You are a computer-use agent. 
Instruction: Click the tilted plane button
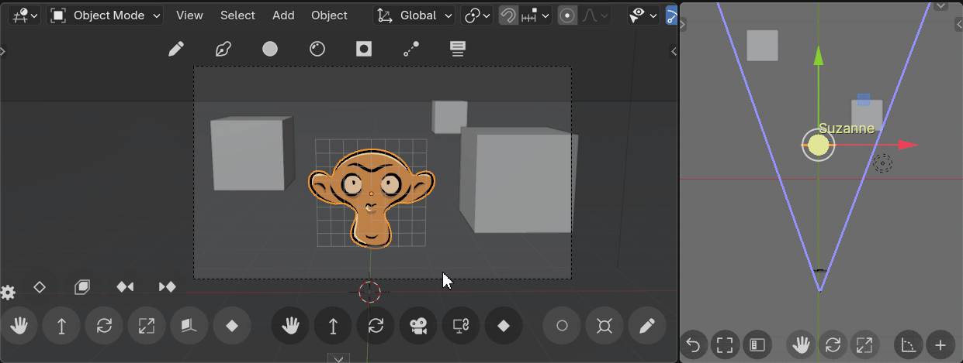pos(189,326)
